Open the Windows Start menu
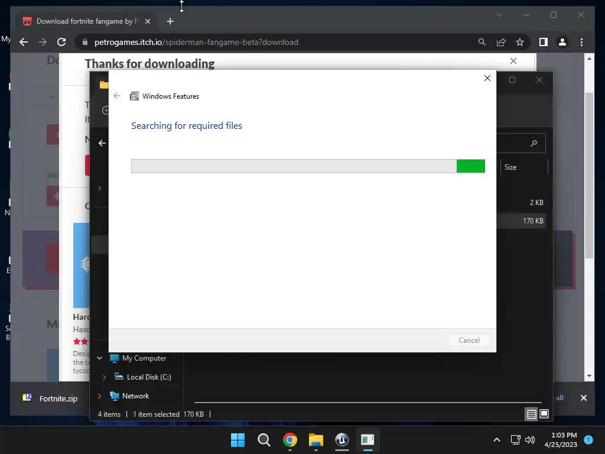This screenshot has width=605, height=454. click(238, 440)
